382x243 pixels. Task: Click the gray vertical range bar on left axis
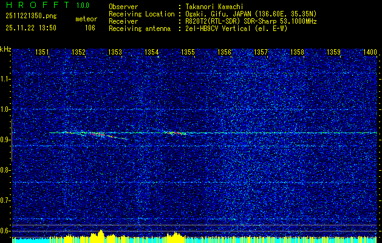click(x=12, y=140)
